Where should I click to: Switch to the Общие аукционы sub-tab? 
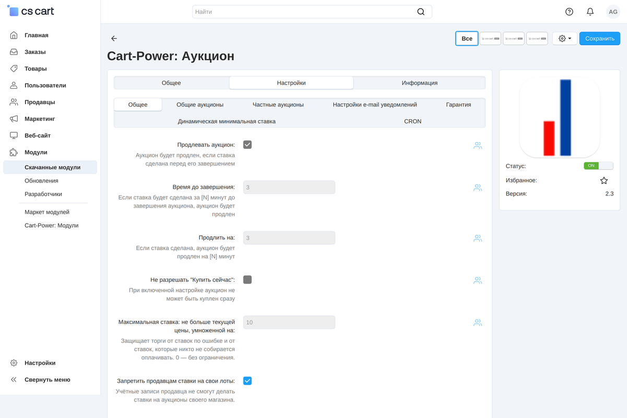pos(200,104)
